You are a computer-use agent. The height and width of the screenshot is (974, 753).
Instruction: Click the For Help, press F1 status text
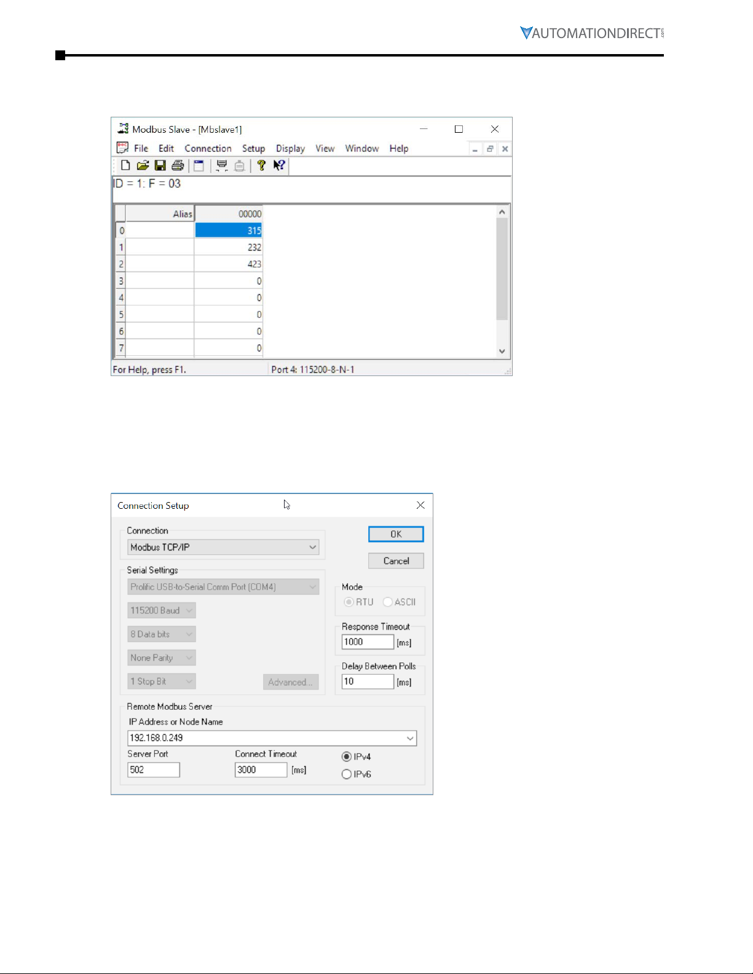pos(149,370)
